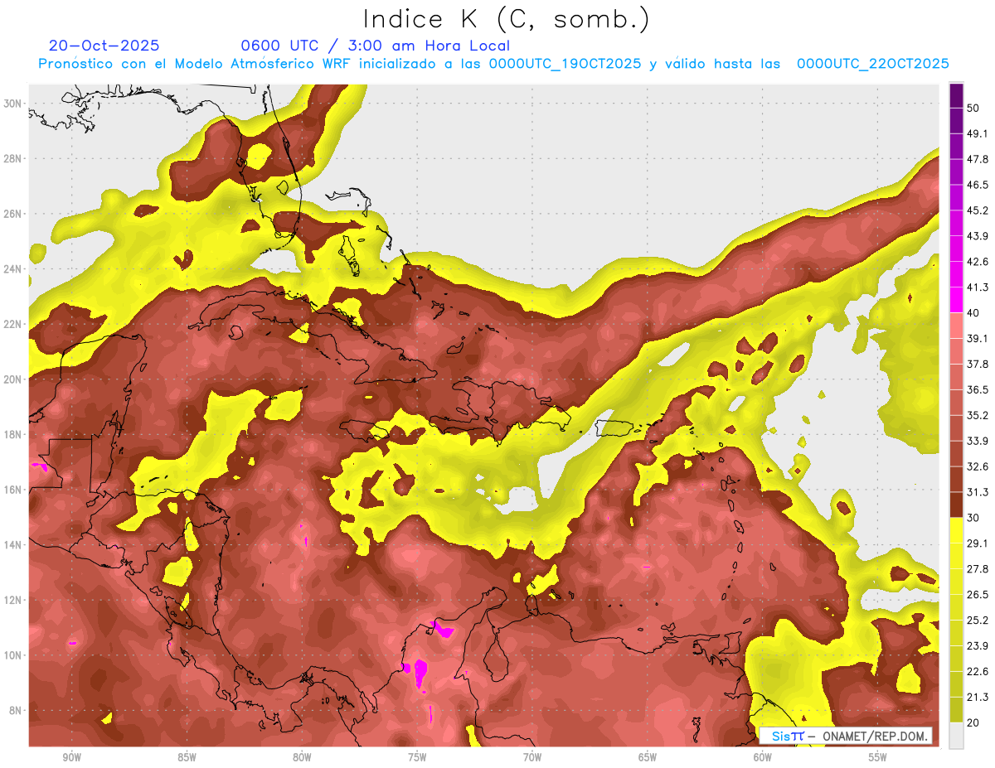The width and height of the screenshot is (995, 768).
Task: Click the "90W" longitude axis label
Action: (71, 757)
